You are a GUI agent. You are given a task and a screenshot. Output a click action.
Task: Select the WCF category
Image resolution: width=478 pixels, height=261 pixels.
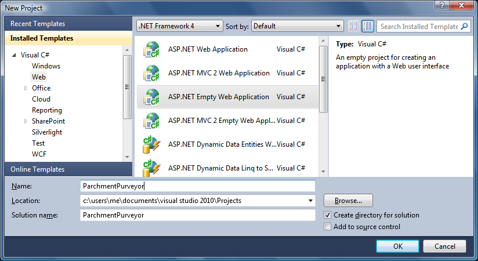[39, 154]
